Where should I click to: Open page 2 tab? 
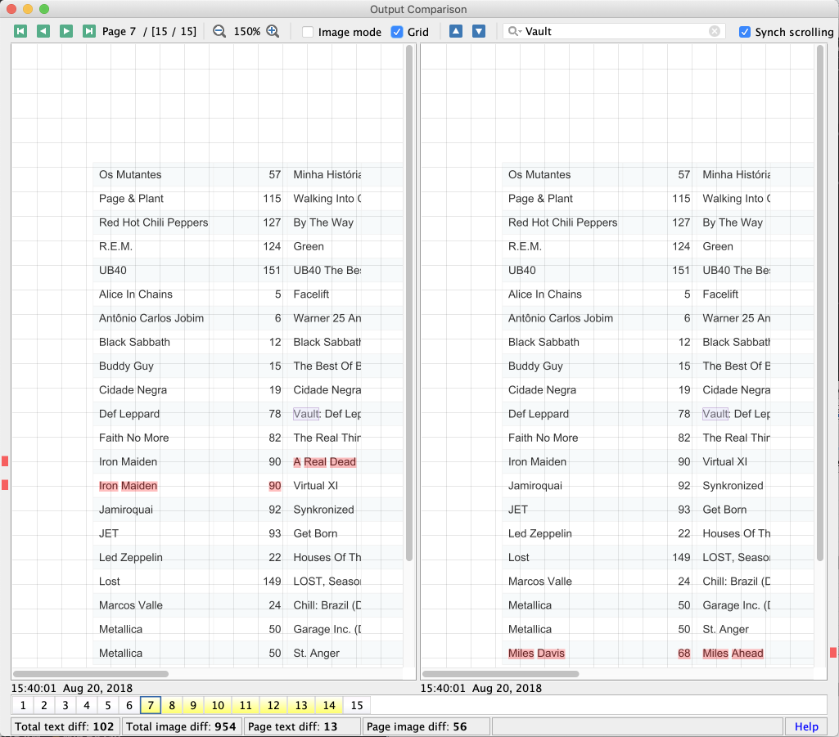tap(44, 705)
